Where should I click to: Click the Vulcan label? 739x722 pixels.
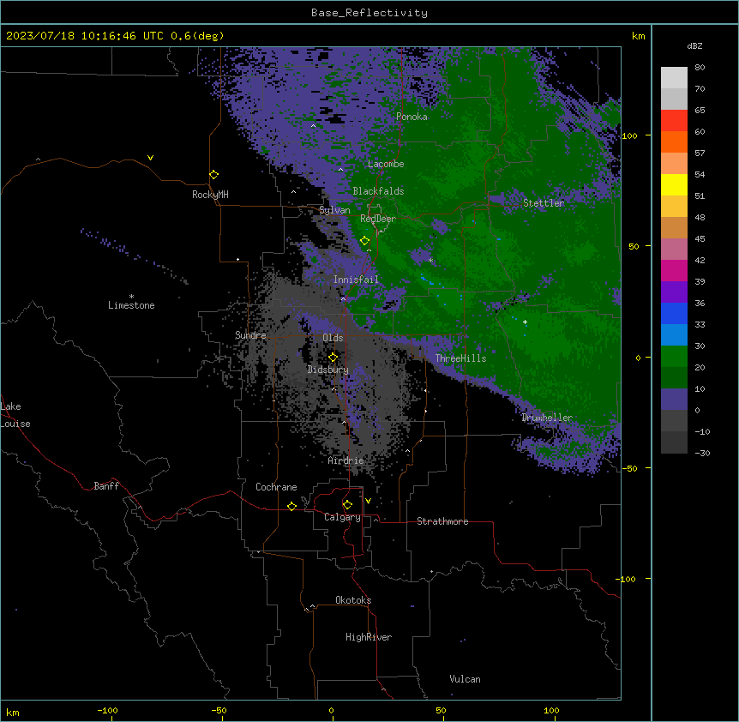[x=465, y=679]
